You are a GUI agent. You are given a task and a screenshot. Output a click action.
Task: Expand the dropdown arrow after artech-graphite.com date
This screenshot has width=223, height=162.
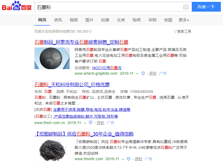pos(137,74)
